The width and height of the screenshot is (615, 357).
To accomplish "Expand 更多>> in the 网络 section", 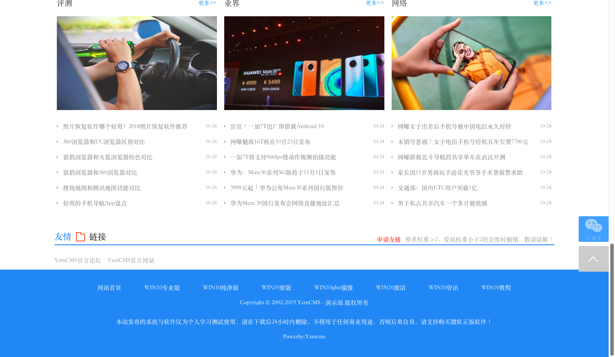I will click(x=542, y=3).
